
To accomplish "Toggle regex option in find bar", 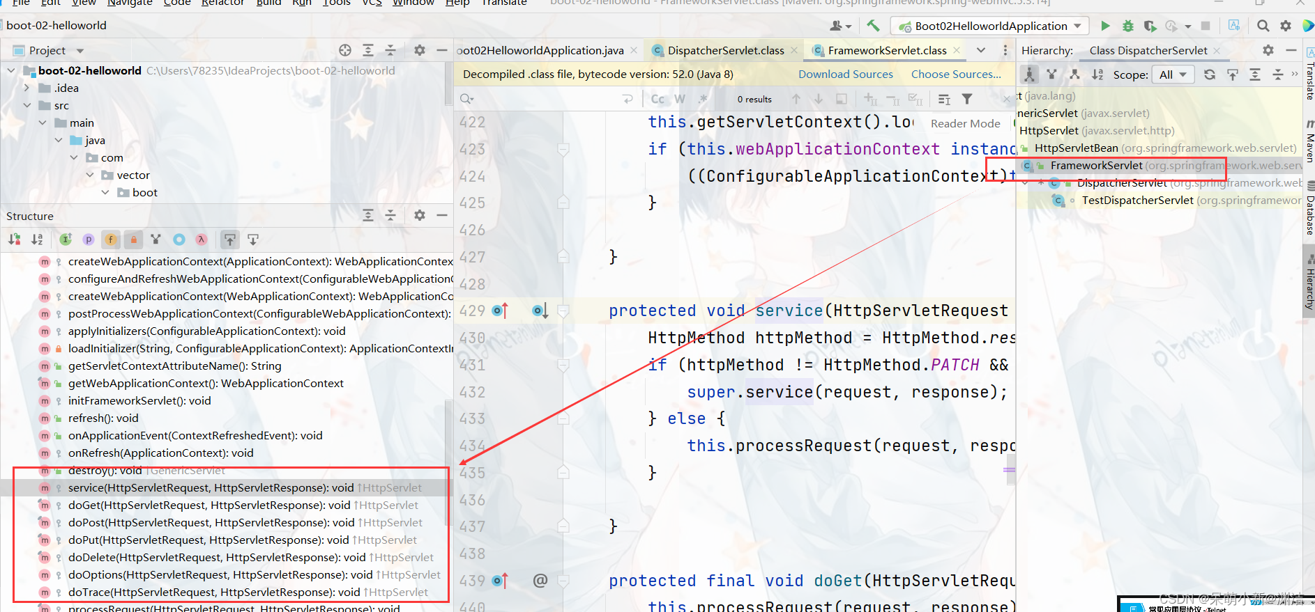I will 703,99.
